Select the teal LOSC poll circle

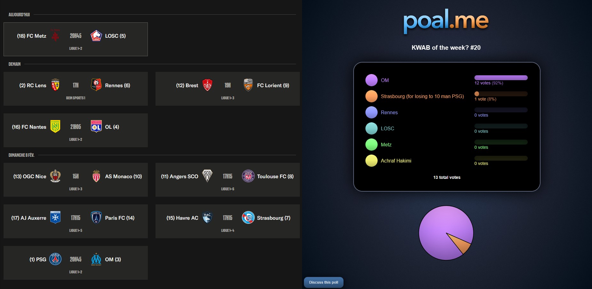(372, 128)
